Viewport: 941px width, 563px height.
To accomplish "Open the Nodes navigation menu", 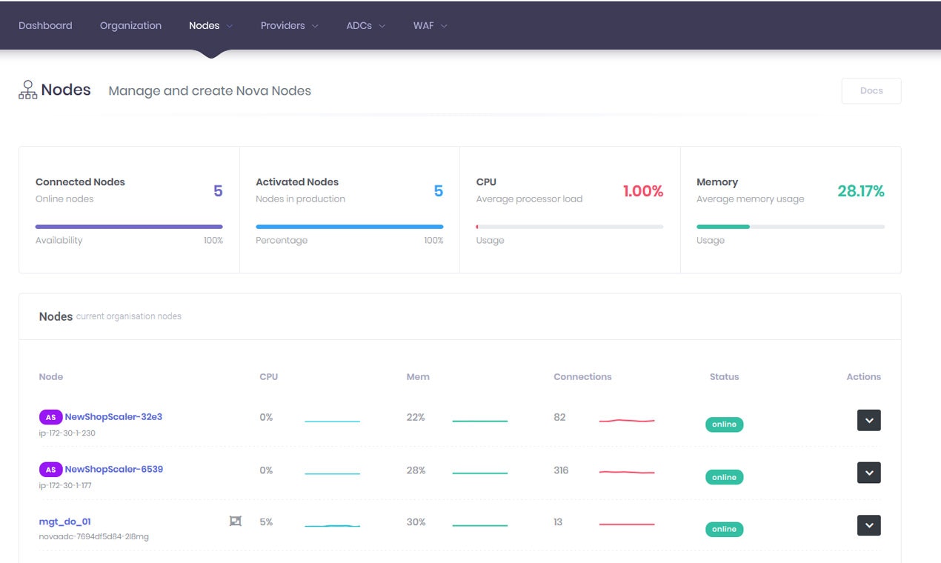I will [x=210, y=25].
